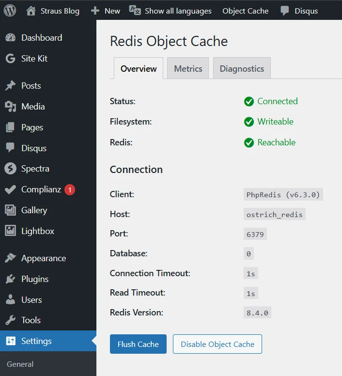Click the WordPress logo icon
The image size is (342, 376).
[x=10, y=10]
